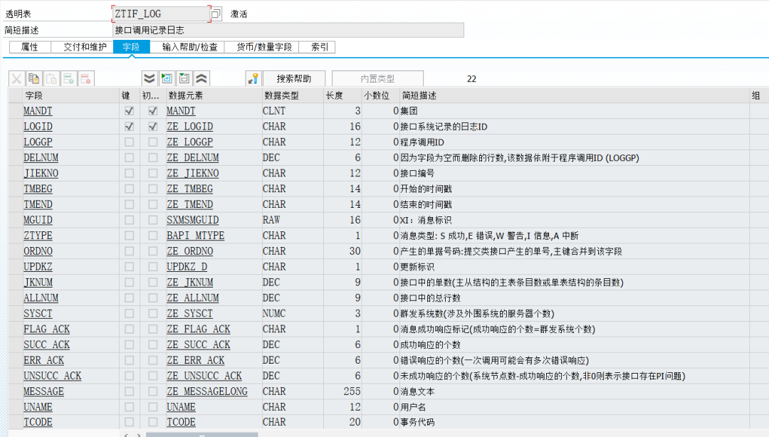769x437 pixels.
Task: Click the SXMSMGUID data element link
Action: tap(193, 220)
